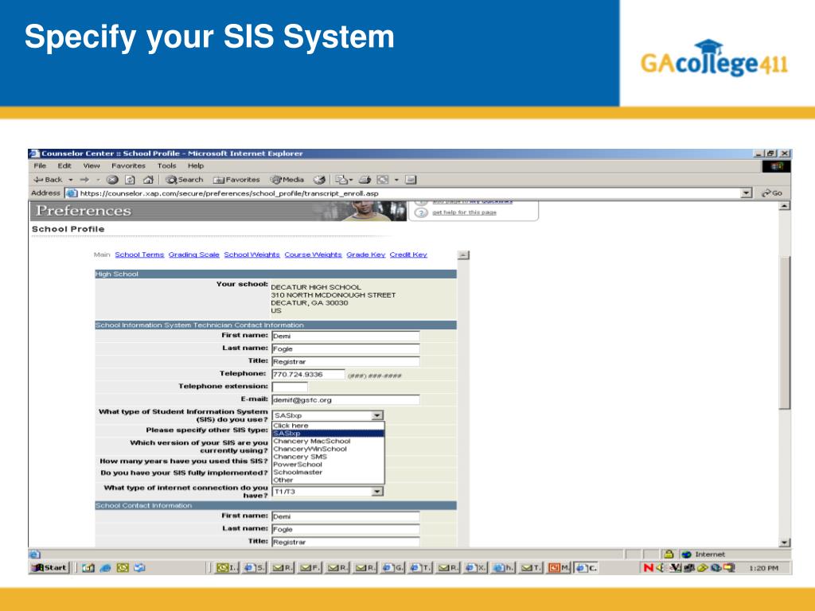
Task: Choose 'Click here' in SIS list
Action: [x=328, y=426]
